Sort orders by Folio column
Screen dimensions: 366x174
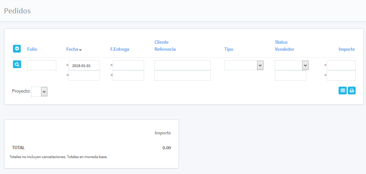[x=32, y=49]
